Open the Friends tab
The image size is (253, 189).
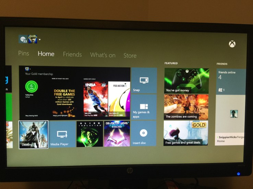72,54
